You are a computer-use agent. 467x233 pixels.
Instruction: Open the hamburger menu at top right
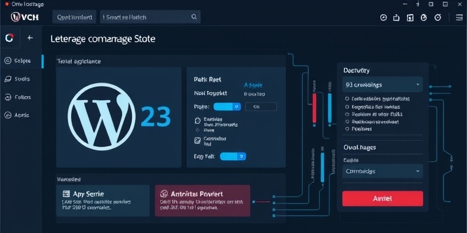[x=459, y=17]
